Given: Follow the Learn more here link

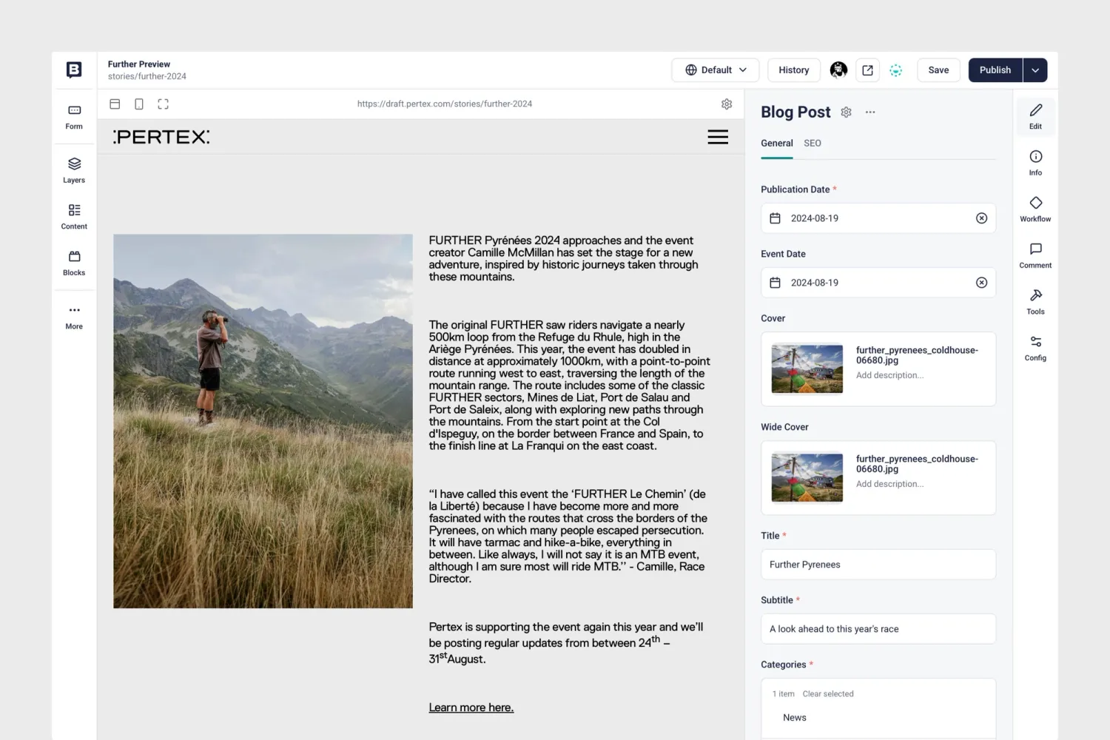Looking at the screenshot, I should pos(471,707).
